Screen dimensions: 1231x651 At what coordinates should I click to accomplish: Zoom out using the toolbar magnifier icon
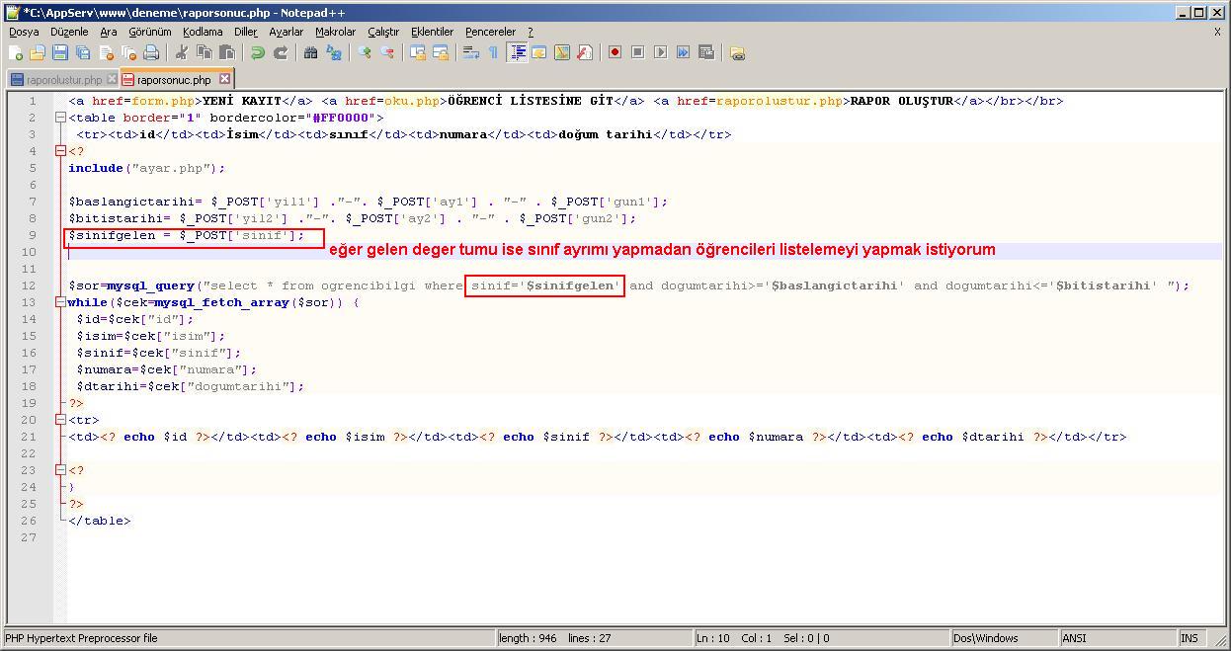(x=387, y=52)
